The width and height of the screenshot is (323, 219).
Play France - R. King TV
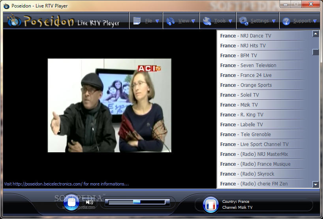pos(263,115)
